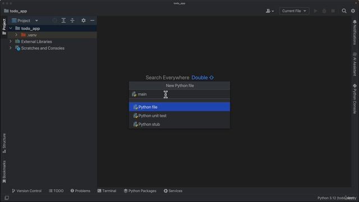Screen dimensions: 359x202
Task: Collapse the todo_app root folder
Action: pos(11,29)
